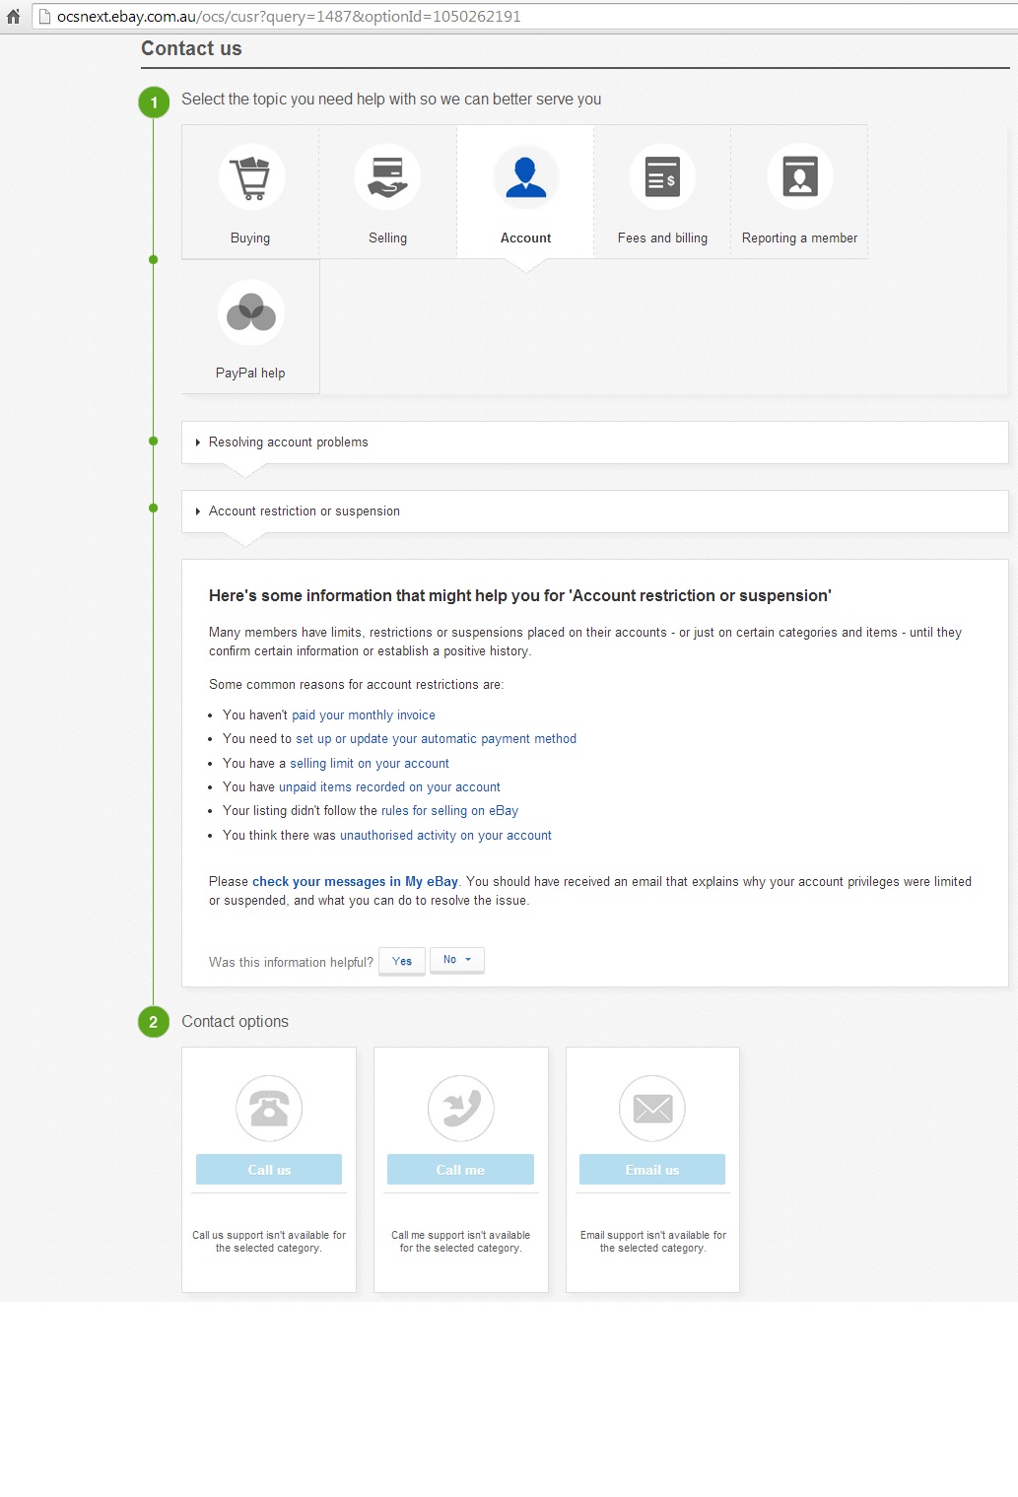Click the Account person icon
Image resolution: width=1018 pixels, height=1497 pixels.
tap(525, 177)
